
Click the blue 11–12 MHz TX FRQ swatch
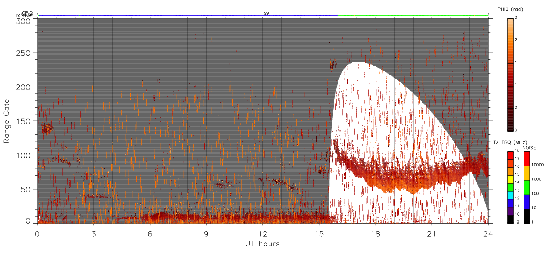tap(511, 203)
